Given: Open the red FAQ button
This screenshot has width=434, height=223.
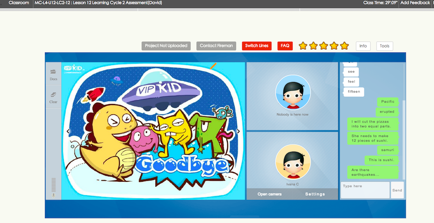Looking at the screenshot, I should pyautogui.click(x=285, y=46).
